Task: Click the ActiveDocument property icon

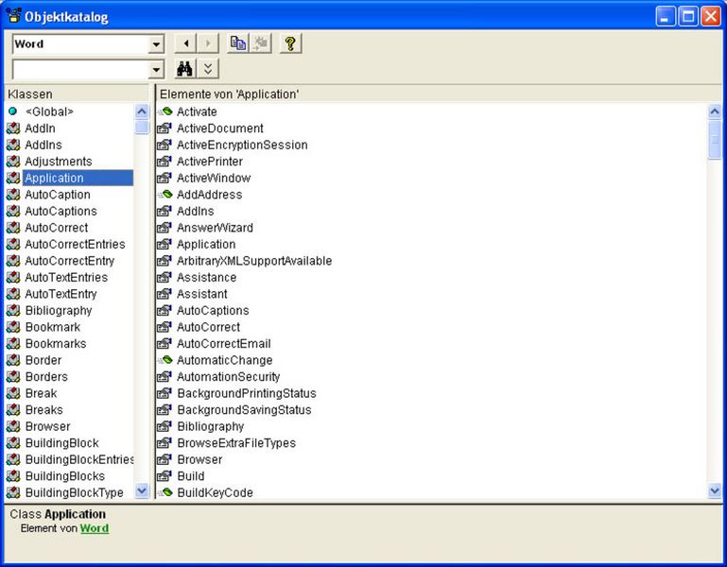Action: 164,128
